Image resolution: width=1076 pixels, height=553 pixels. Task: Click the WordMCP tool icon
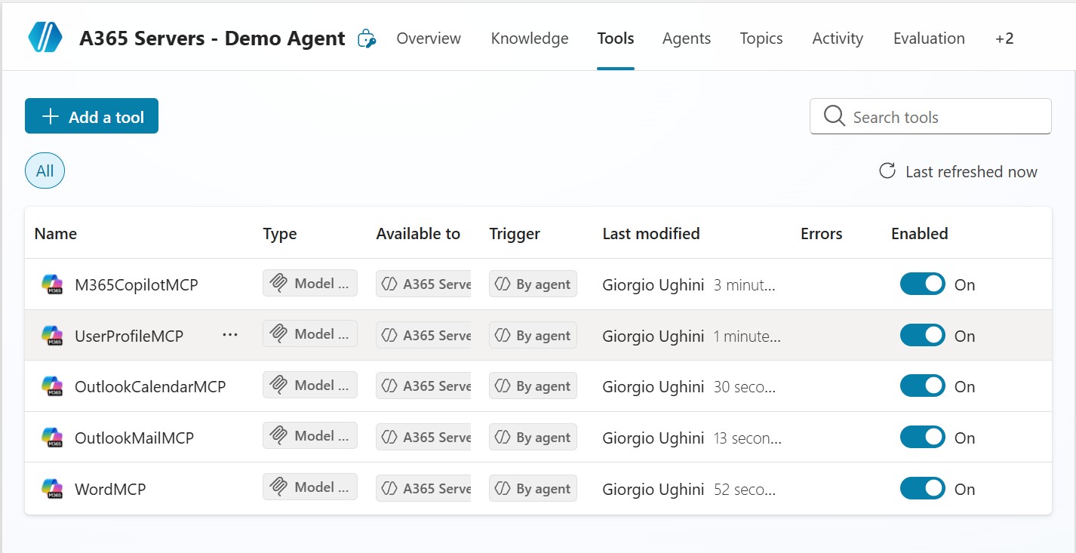click(x=52, y=489)
